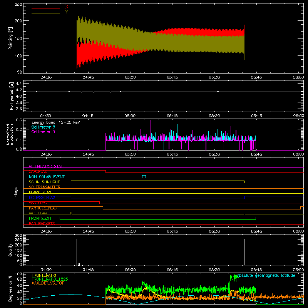The width and height of the screenshot is (308, 308).
Task: Click the pointing plot 05:15 tick label
Action: pyautogui.click(x=172, y=77)
